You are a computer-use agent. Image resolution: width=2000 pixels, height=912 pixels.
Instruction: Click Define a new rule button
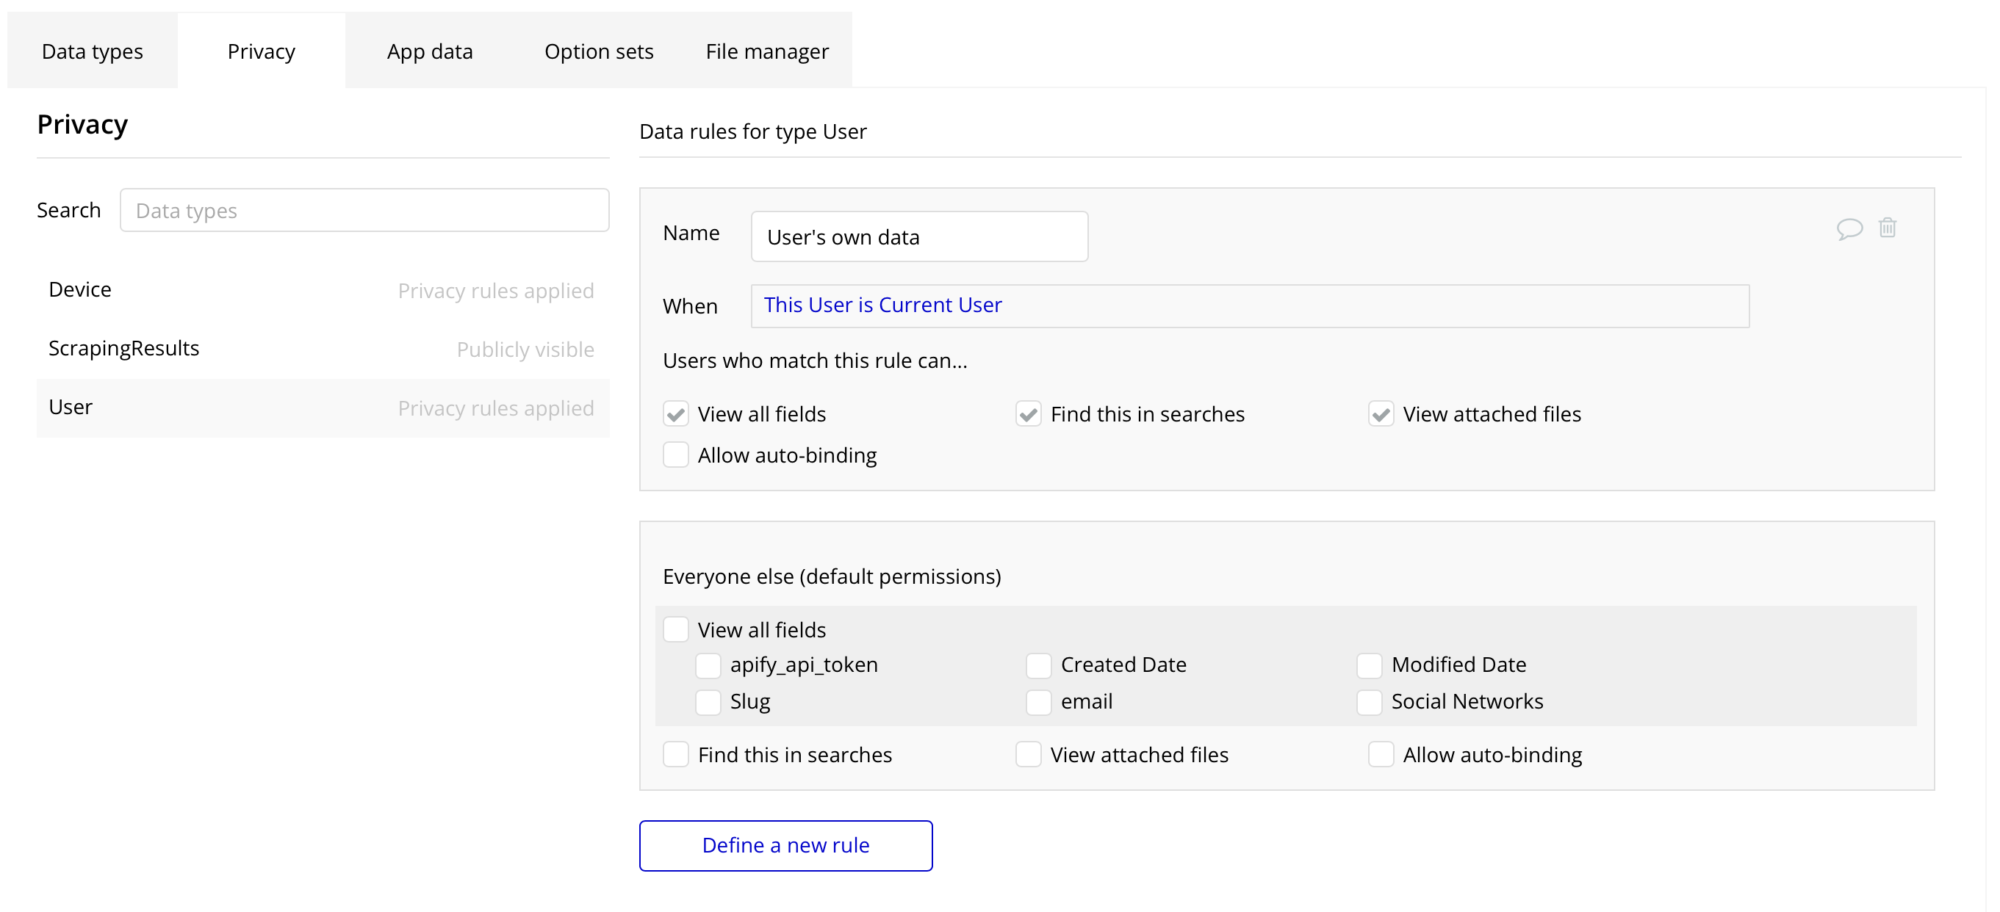[785, 845]
